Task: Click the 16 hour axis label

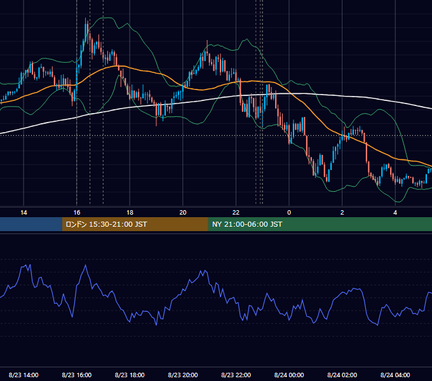Action: 77,213
